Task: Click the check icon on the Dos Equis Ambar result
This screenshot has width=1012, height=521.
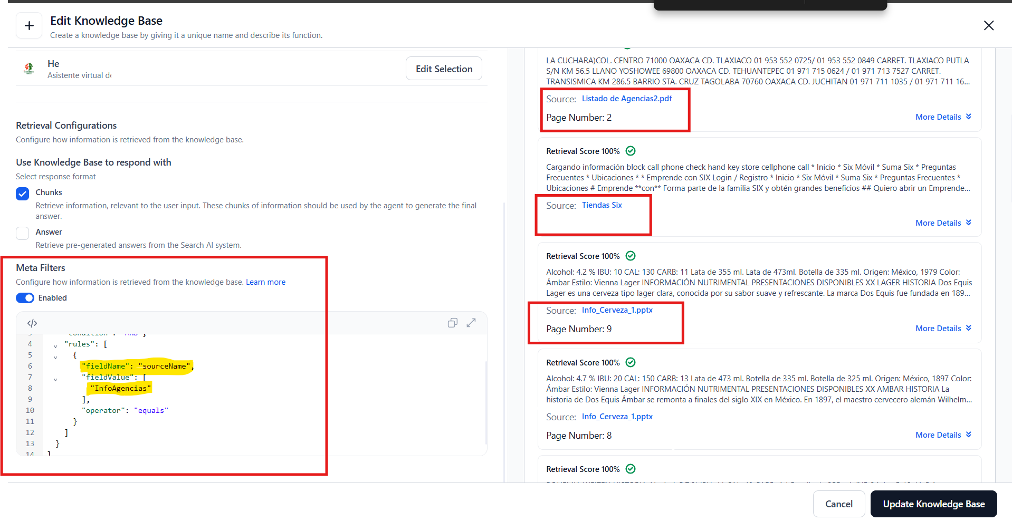Action: pos(630,363)
